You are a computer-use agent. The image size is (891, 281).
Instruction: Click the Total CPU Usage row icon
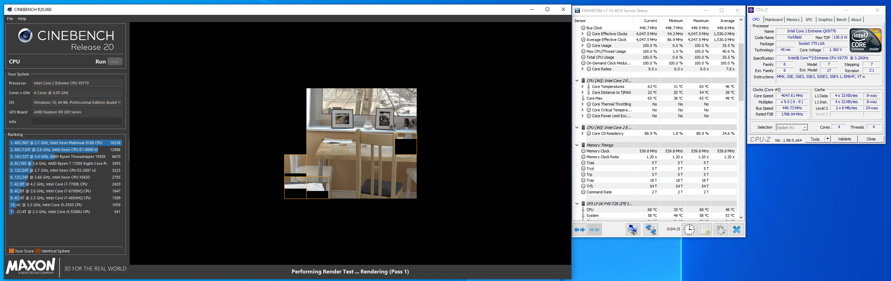tap(583, 57)
